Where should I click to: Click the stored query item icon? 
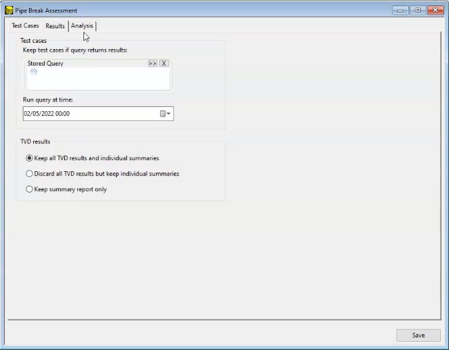(34, 72)
